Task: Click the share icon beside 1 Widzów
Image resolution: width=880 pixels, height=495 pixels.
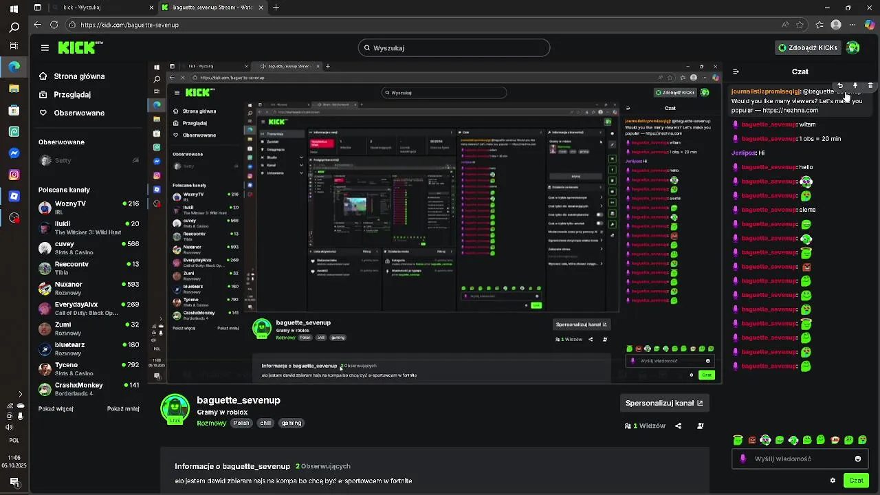Action: [679, 426]
